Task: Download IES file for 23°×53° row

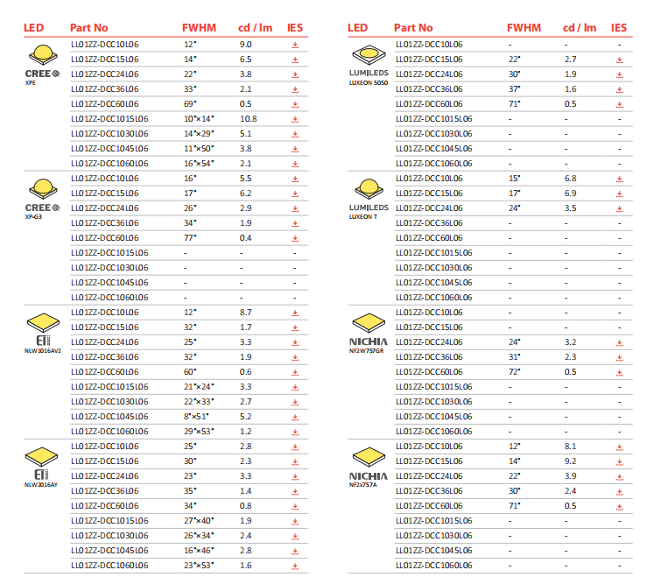Action: pyautogui.click(x=295, y=566)
